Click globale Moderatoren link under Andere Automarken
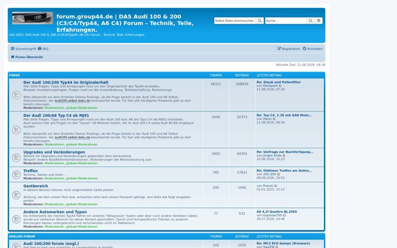 [82, 227]
